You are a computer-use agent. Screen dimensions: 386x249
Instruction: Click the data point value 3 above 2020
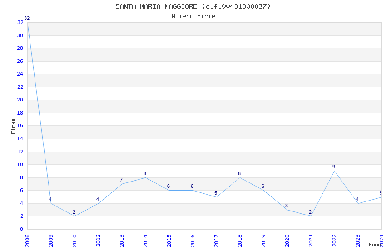(x=287, y=206)
